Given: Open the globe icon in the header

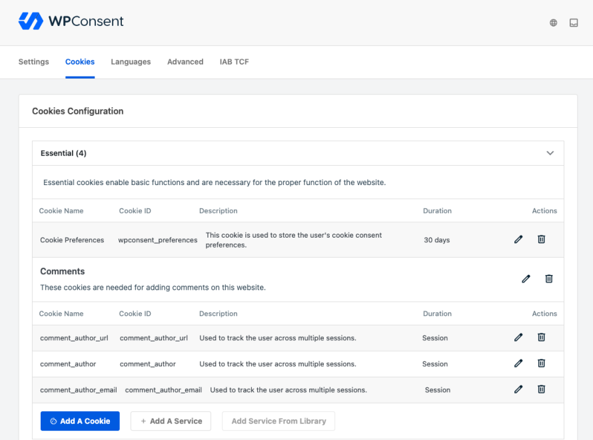Looking at the screenshot, I should [x=553, y=22].
